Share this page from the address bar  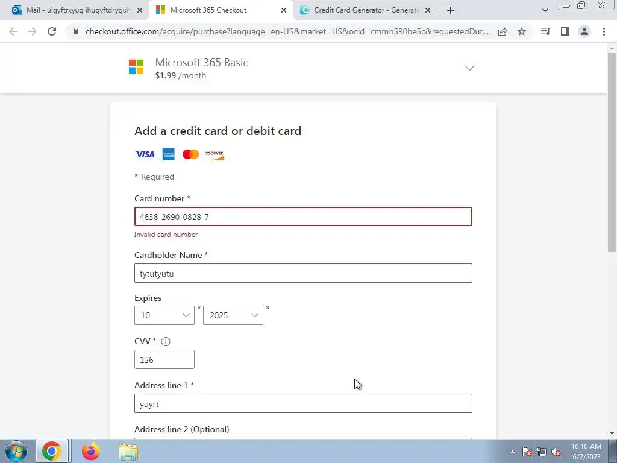coord(503,31)
